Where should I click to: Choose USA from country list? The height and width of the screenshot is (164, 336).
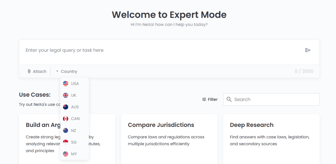74,83
